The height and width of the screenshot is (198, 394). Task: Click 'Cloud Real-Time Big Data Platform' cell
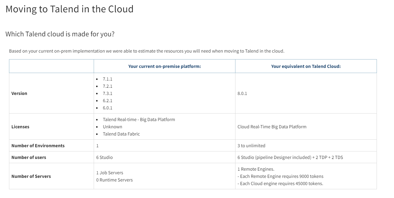271,126
